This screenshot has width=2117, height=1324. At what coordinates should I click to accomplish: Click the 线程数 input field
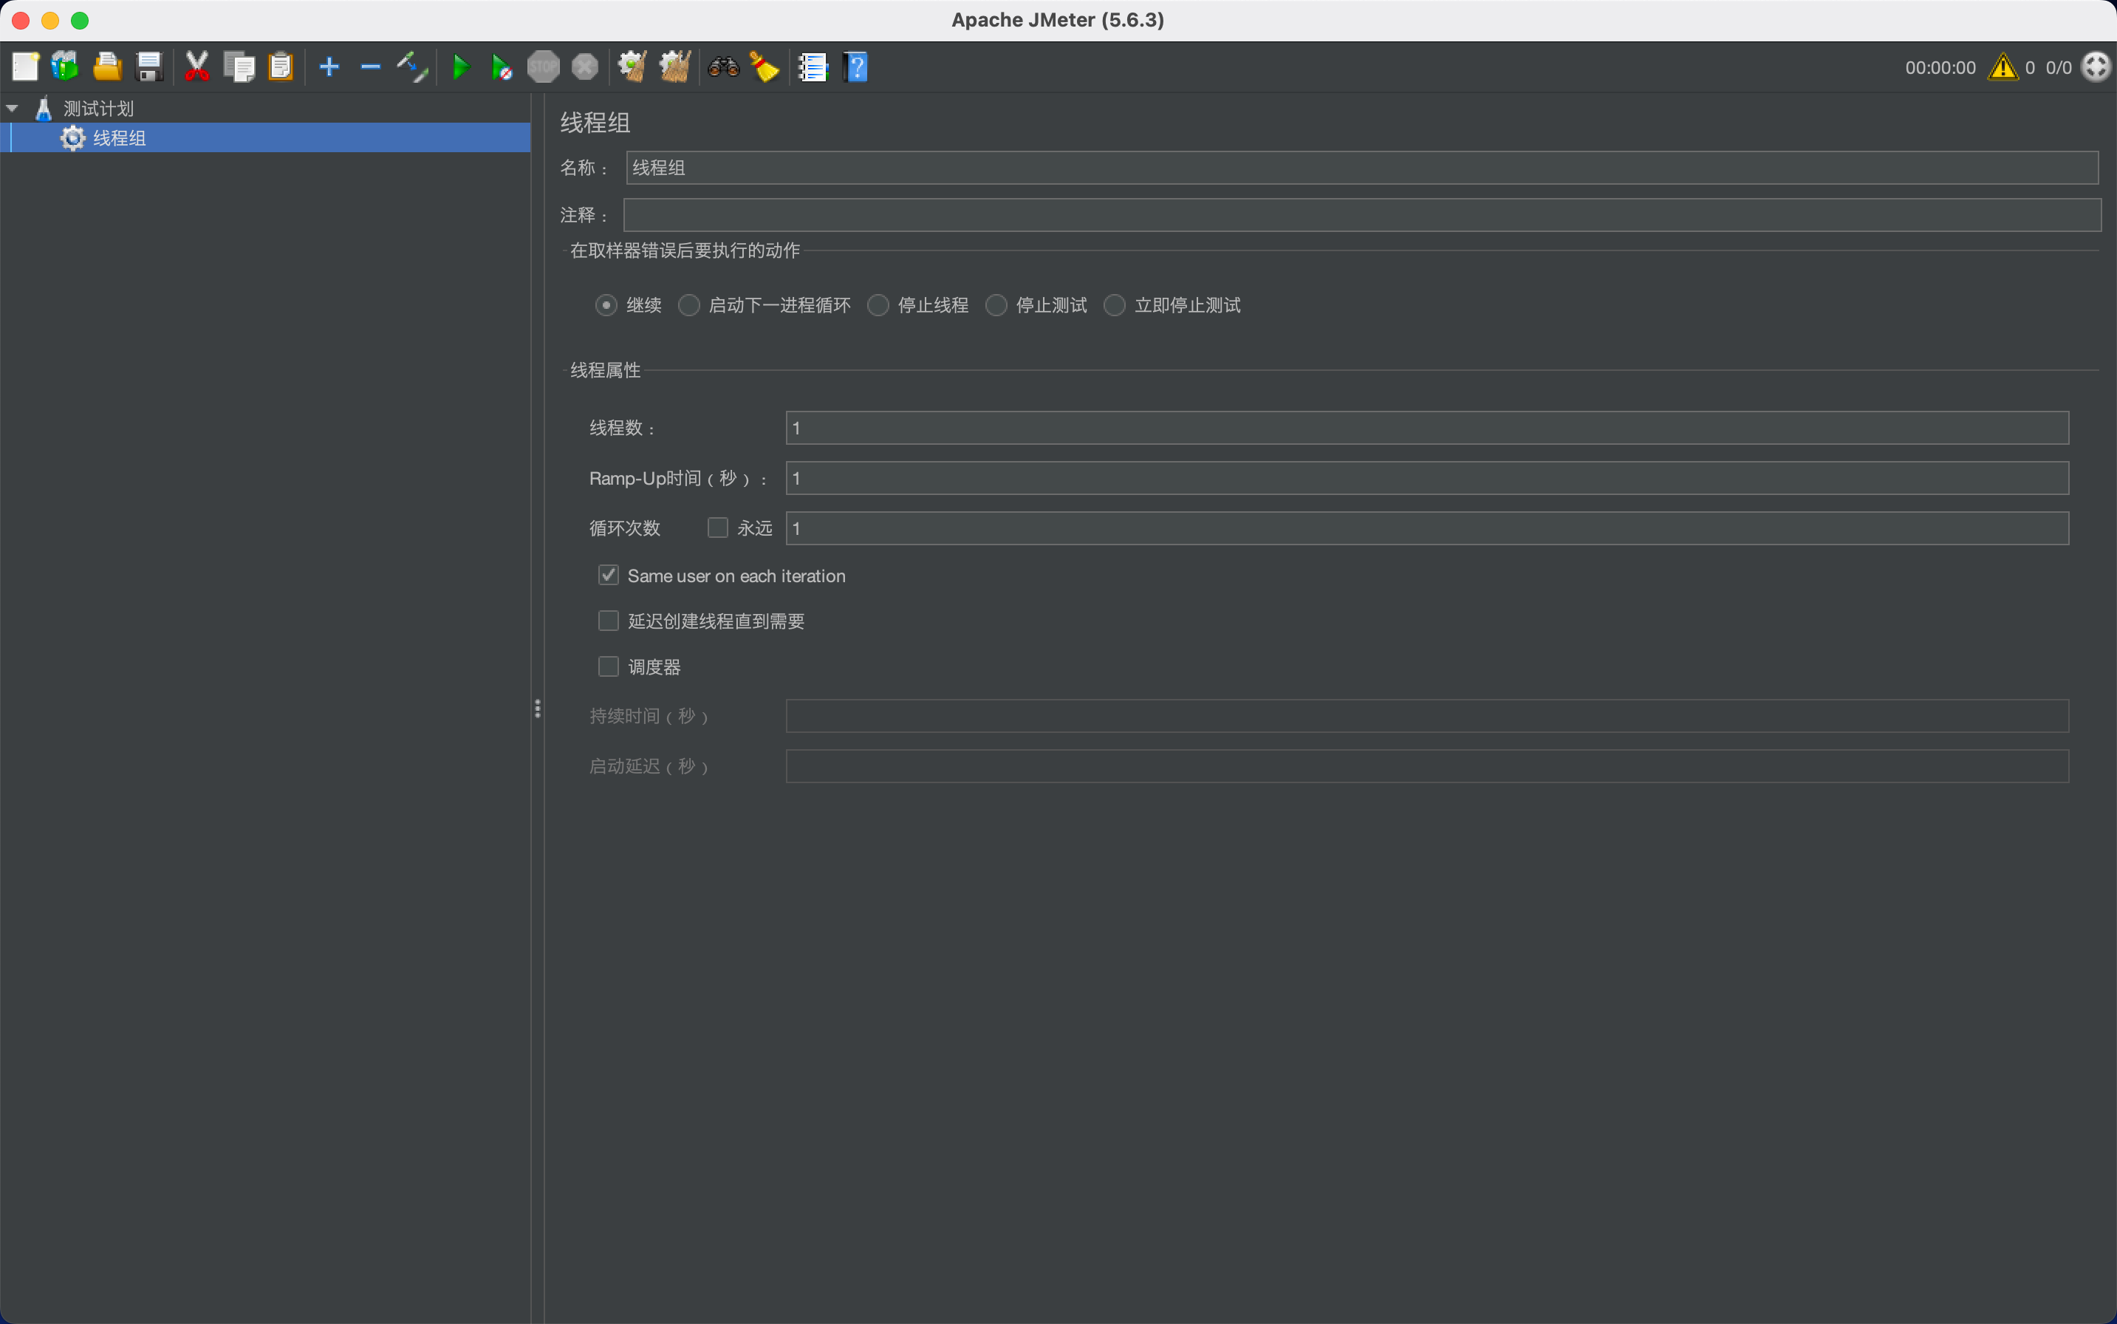(1427, 427)
